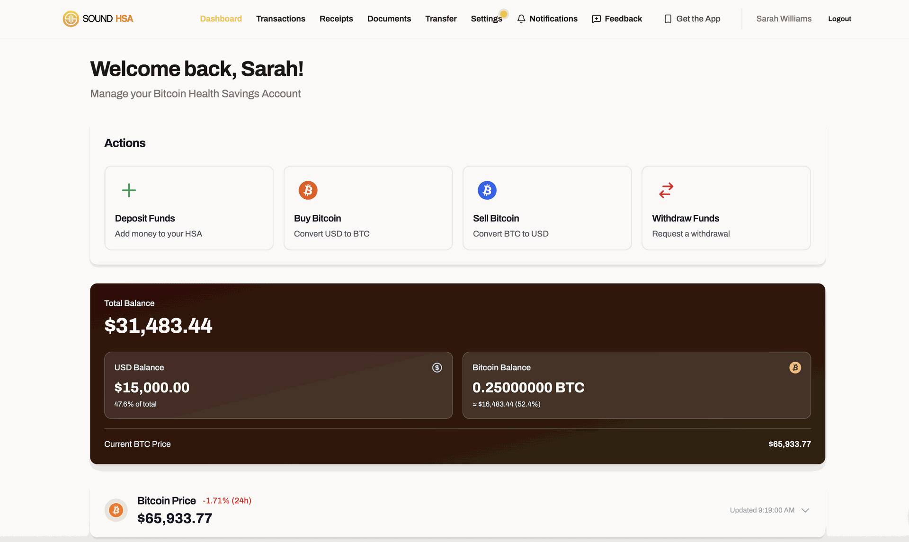Open Settings with notification badge
The height and width of the screenshot is (542, 909).
click(x=486, y=18)
